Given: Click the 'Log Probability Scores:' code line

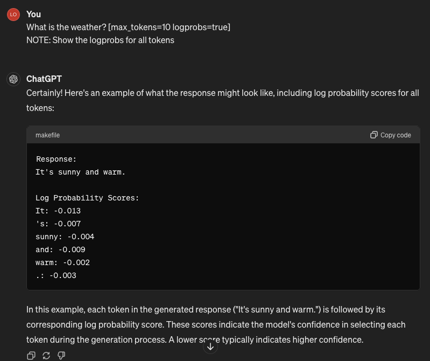Looking at the screenshot, I should click(x=87, y=198).
